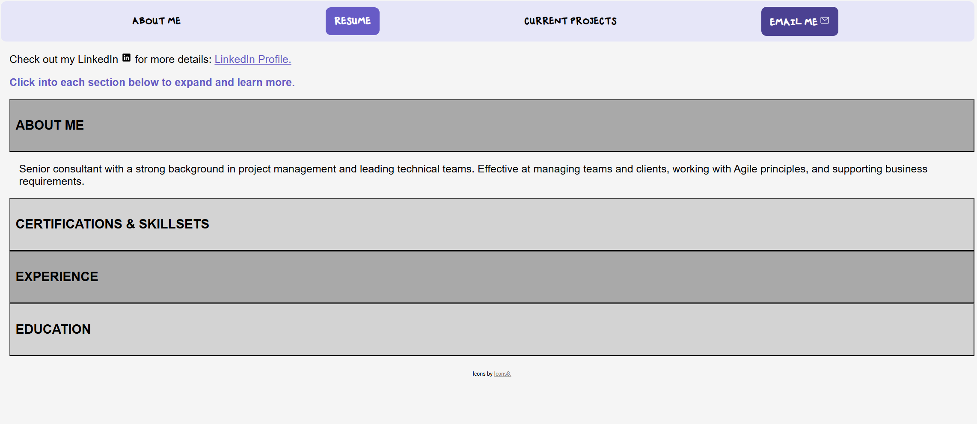Viewport: 977px width, 424px height.
Task: Collapse the ABOUT ME section
Action: (492, 125)
